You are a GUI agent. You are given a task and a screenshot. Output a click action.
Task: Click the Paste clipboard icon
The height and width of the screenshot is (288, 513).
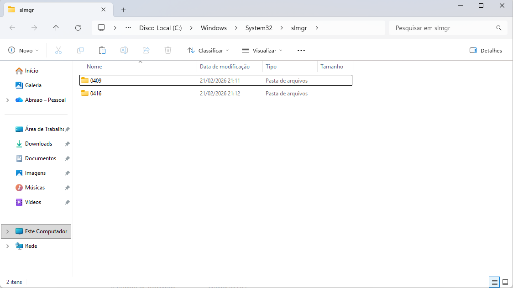102,50
